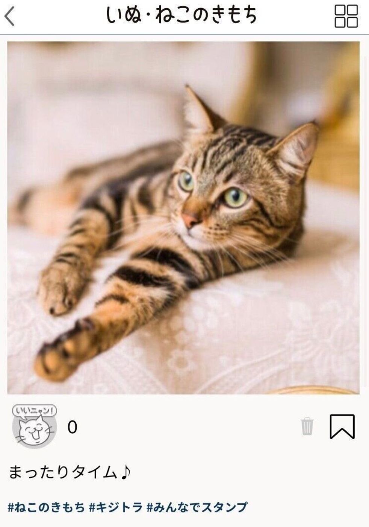Go back with the left chevron arrow
The width and height of the screenshot is (369, 527).
(10, 16)
